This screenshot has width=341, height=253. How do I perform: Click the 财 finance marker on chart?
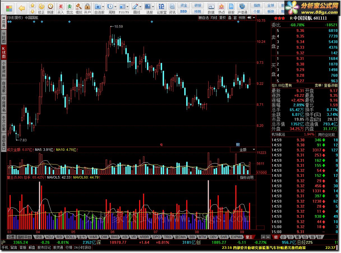point(238,144)
